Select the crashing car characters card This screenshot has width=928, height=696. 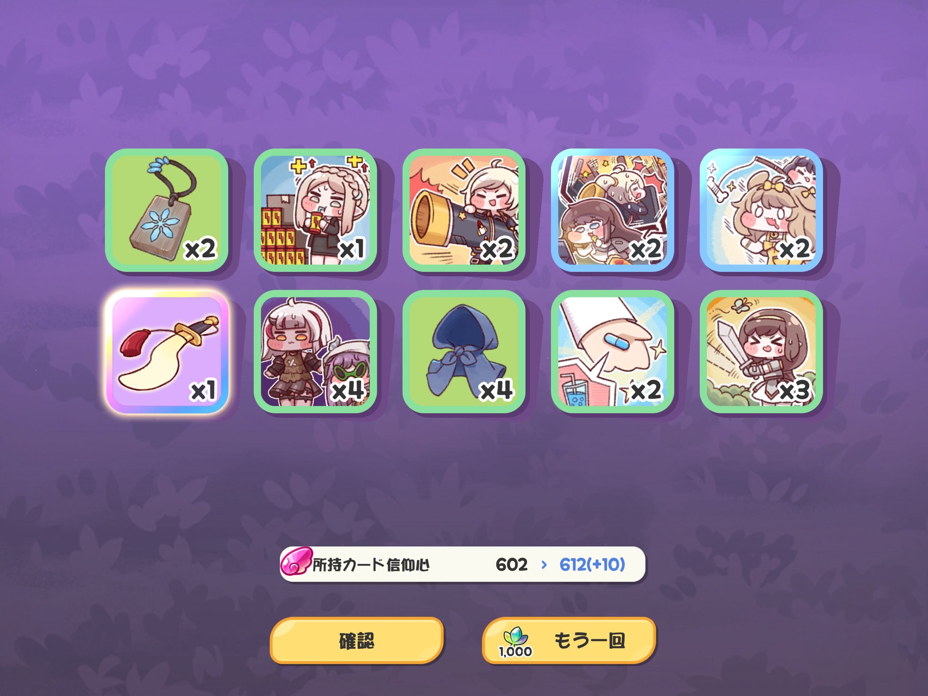coord(612,210)
